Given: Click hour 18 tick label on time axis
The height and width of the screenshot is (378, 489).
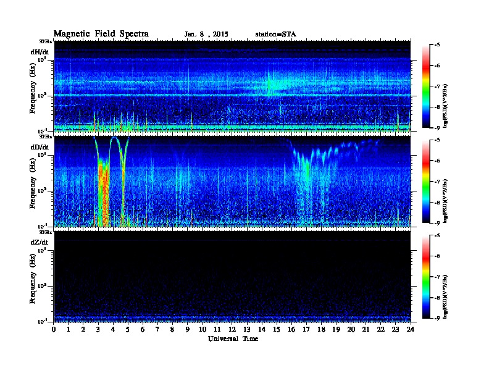Looking at the screenshot, I should [x=321, y=329].
